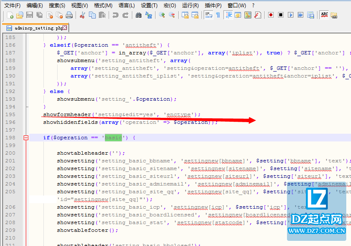Click line number 201 in margin
351x246 pixels.
point(10,161)
